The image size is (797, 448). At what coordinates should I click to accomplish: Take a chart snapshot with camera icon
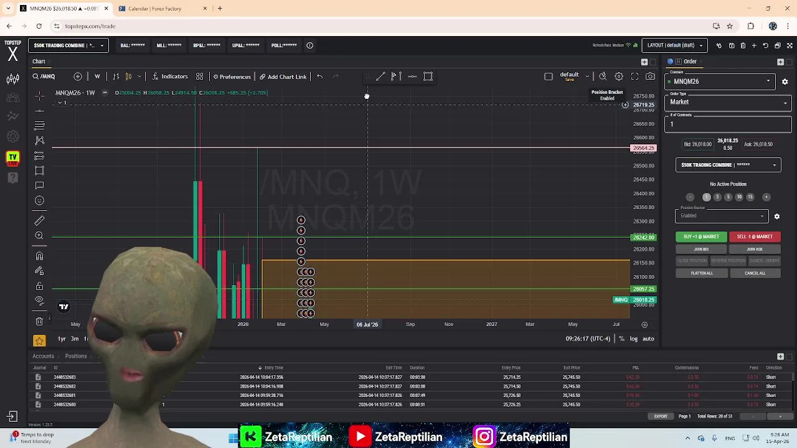(650, 77)
